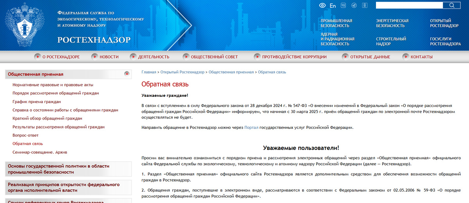Click Главная in the breadcrumb
The width and height of the screenshot is (469, 203).
[x=149, y=72]
